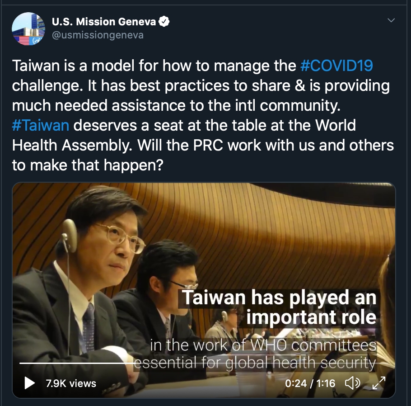Click the verified badge next to U.S. Mission Geneva

(164, 22)
